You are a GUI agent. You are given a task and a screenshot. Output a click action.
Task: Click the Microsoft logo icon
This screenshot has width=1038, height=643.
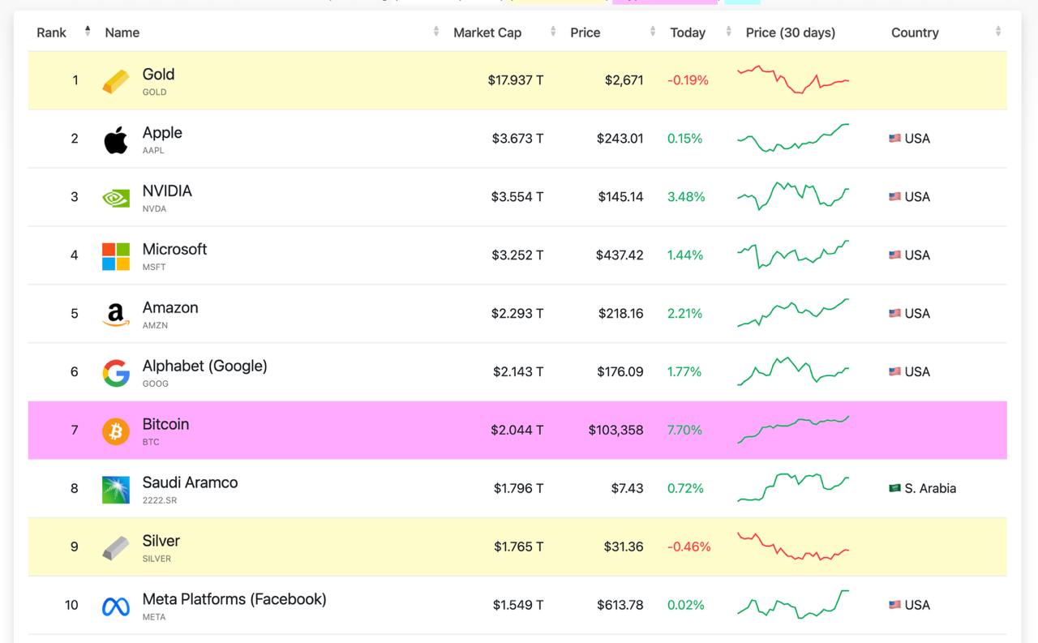pos(116,256)
